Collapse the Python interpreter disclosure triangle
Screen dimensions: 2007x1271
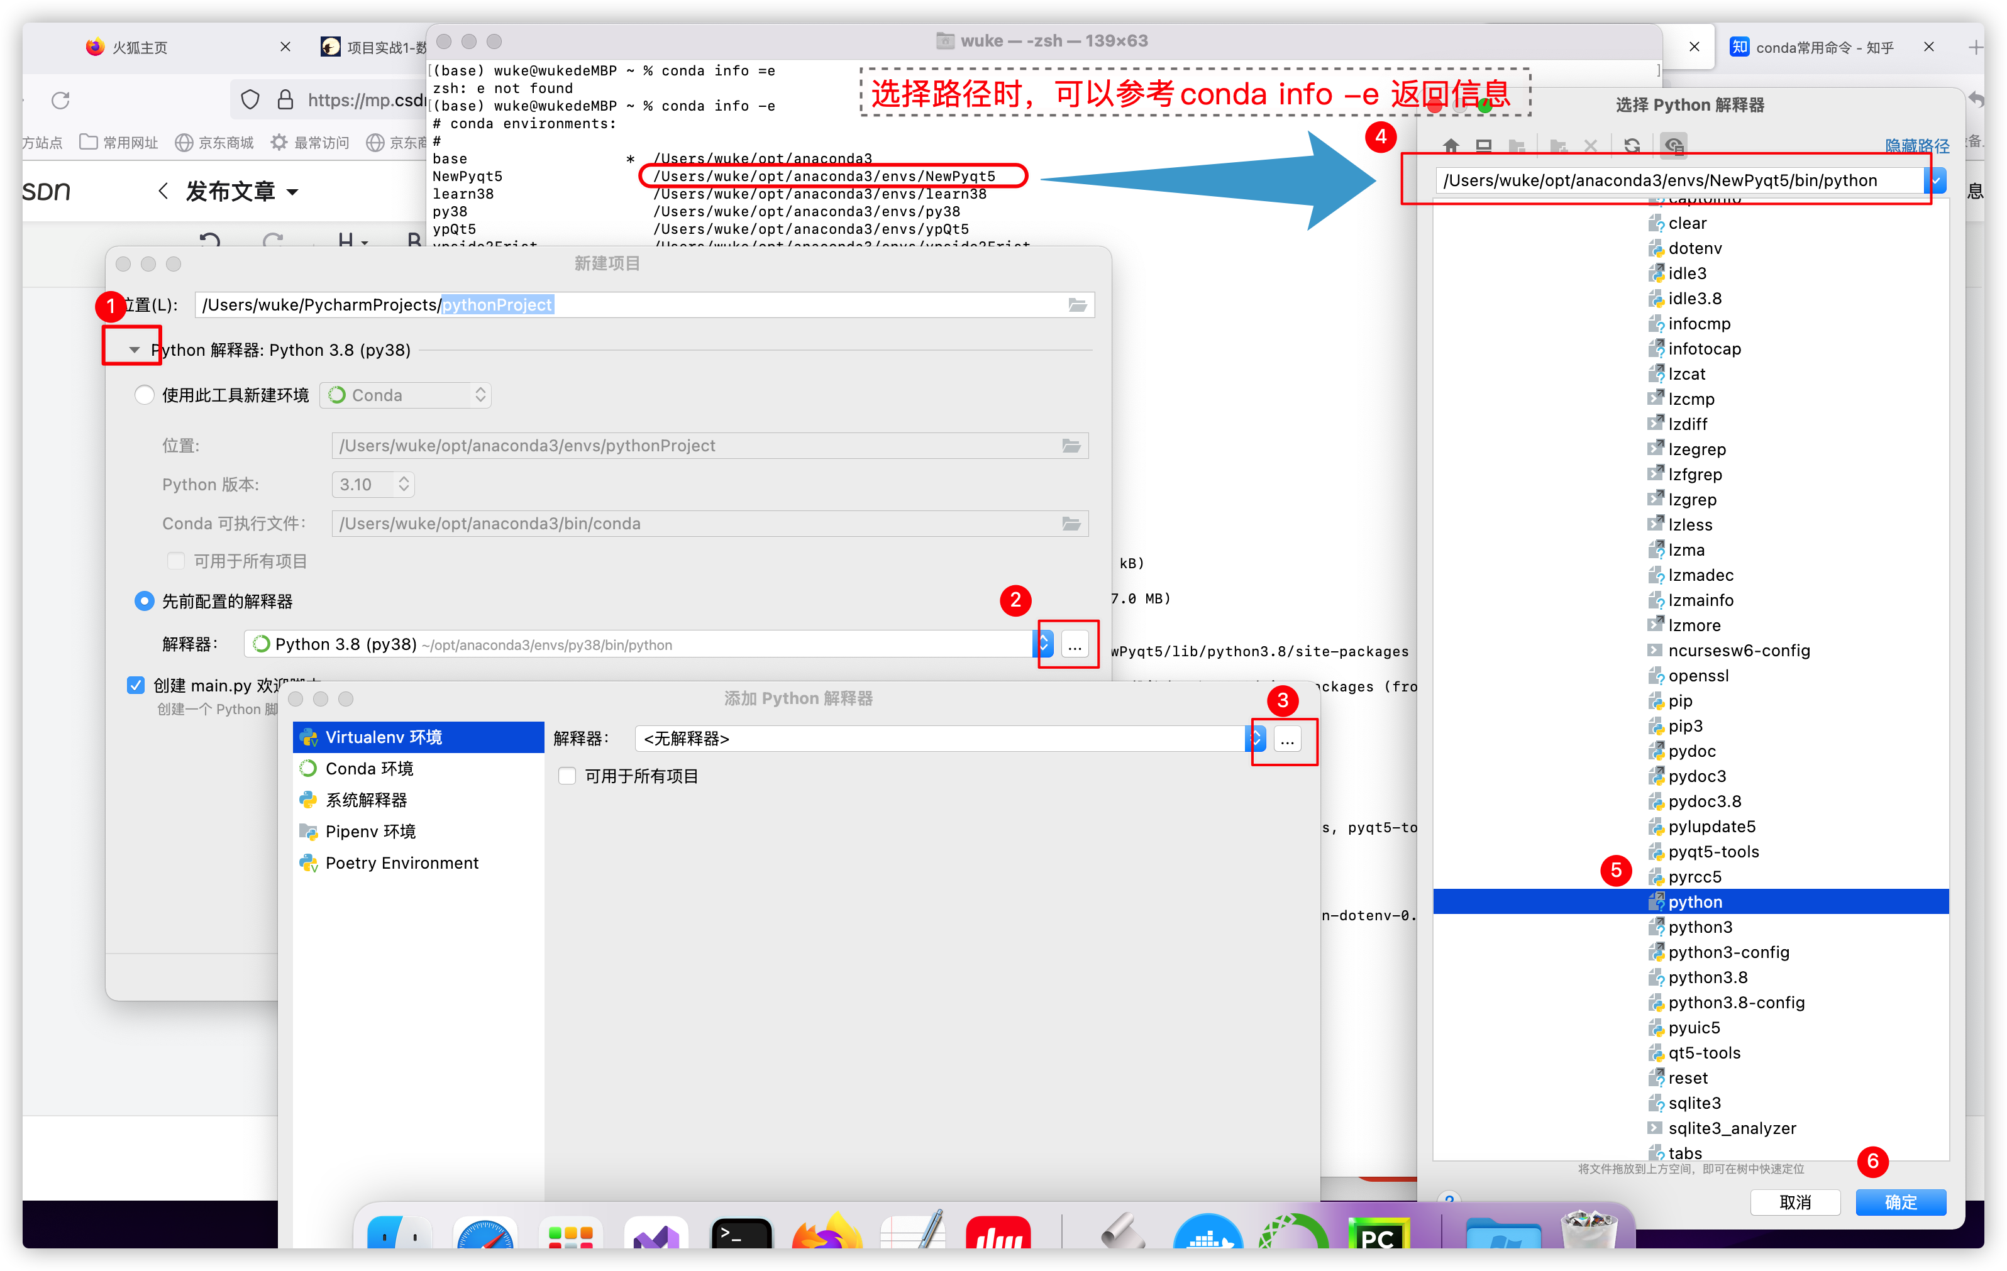pos(134,350)
